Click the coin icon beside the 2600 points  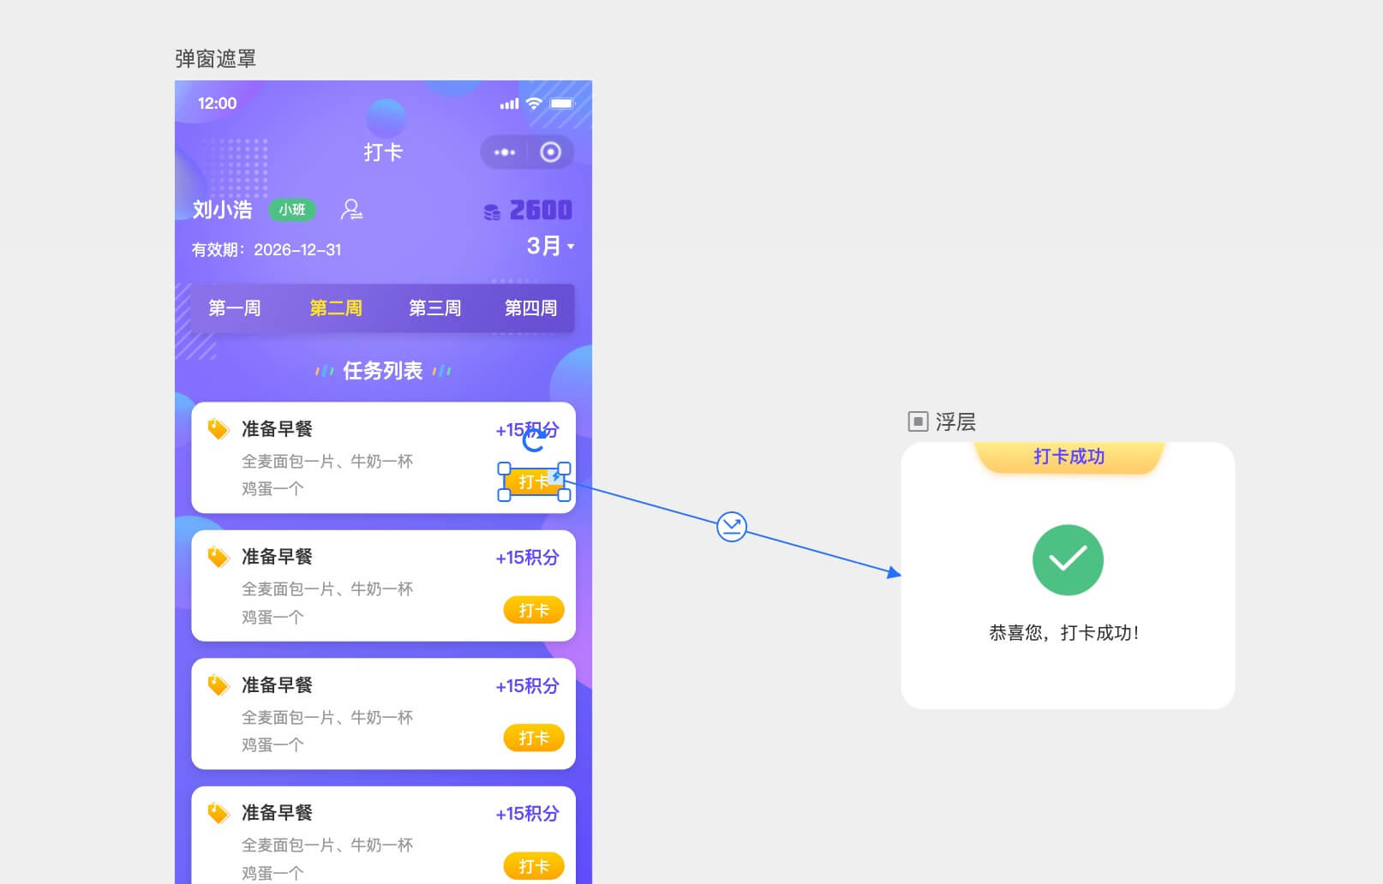(490, 210)
